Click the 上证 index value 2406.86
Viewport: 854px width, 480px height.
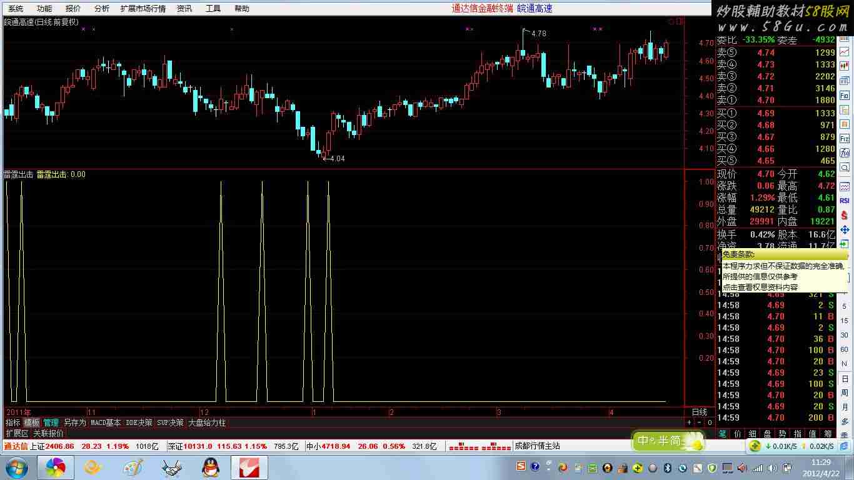(60, 446)
